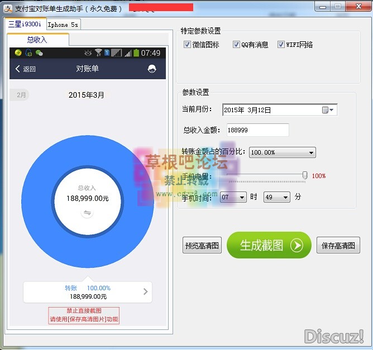Click the customer service avatar icon
Viewport: 373px width, 350px height.
tap(152, 69)
